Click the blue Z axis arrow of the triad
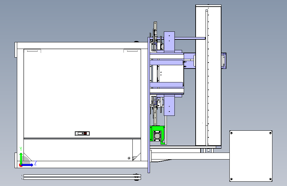The width and height of the screenshot is (287, 186). click(x=27, y=165)
